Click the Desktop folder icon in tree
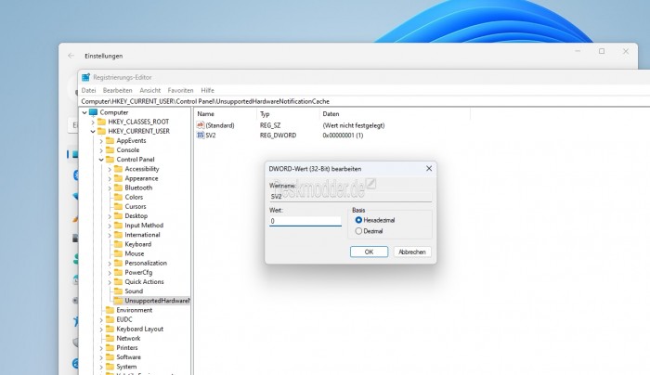This screenshot has width=650, height=375. [x=117, y=215]
